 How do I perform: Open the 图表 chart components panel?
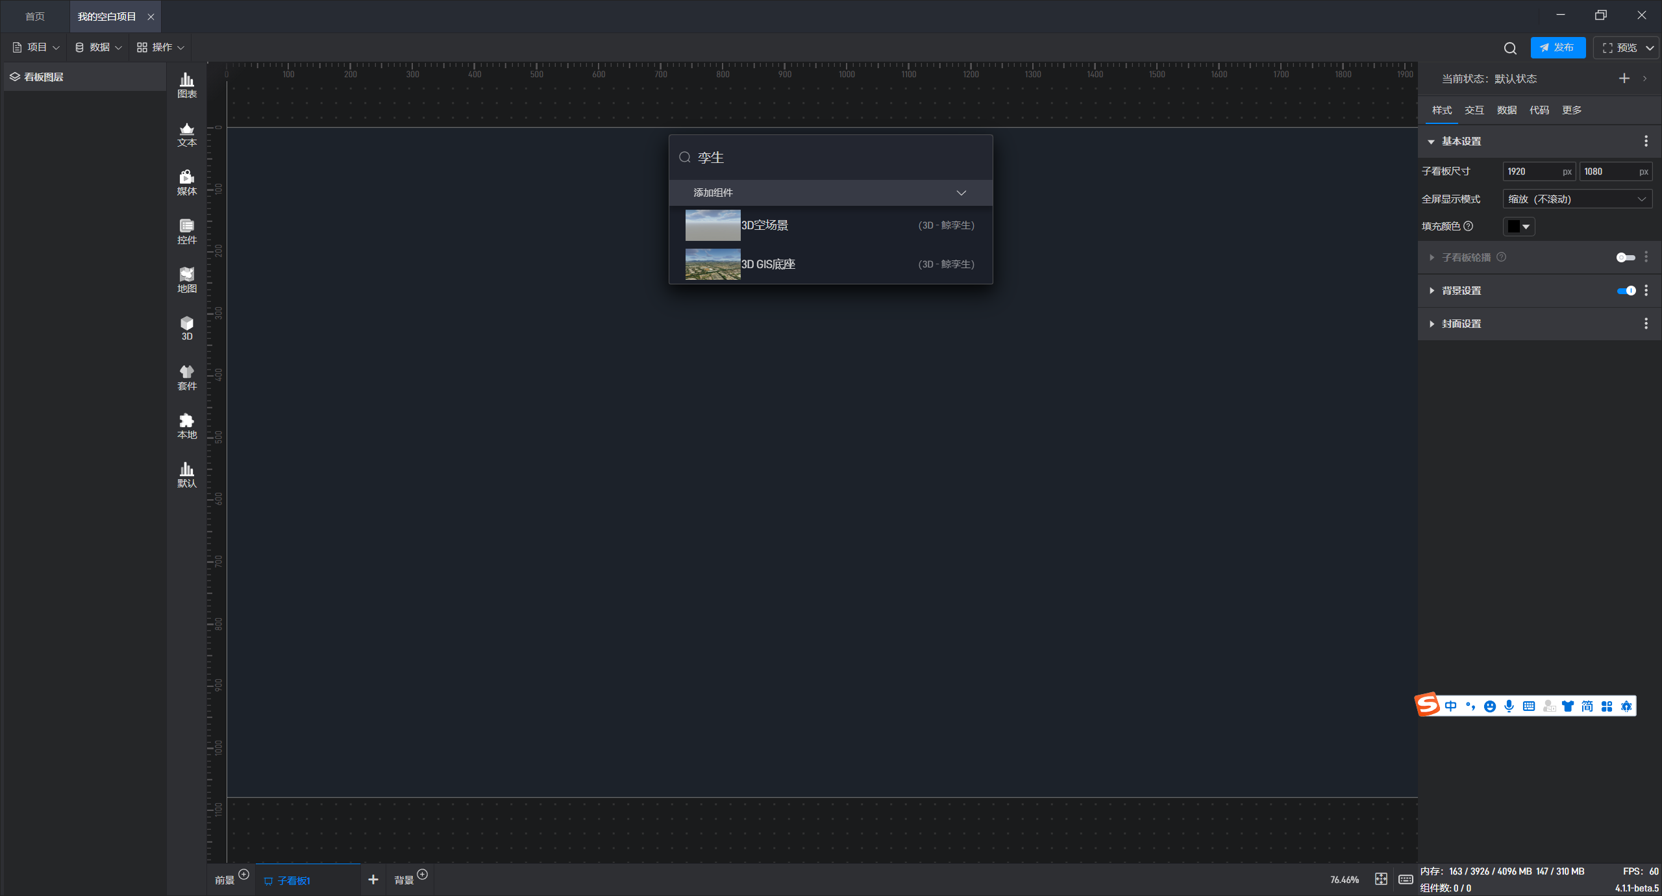(187, 85)
